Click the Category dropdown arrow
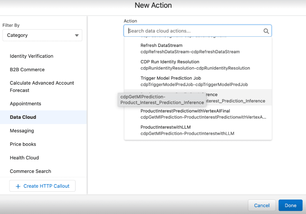This screenshot has height=214, width=306. (x=77, y=35)
